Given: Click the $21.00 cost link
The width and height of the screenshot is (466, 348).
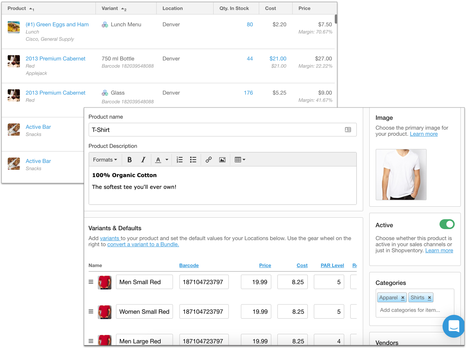Looking at the screenshot, I should pyautogui.click(x=278, y=59).
